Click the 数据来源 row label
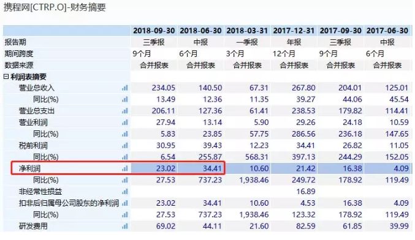415x240 pixels. [x=19, y=65]
